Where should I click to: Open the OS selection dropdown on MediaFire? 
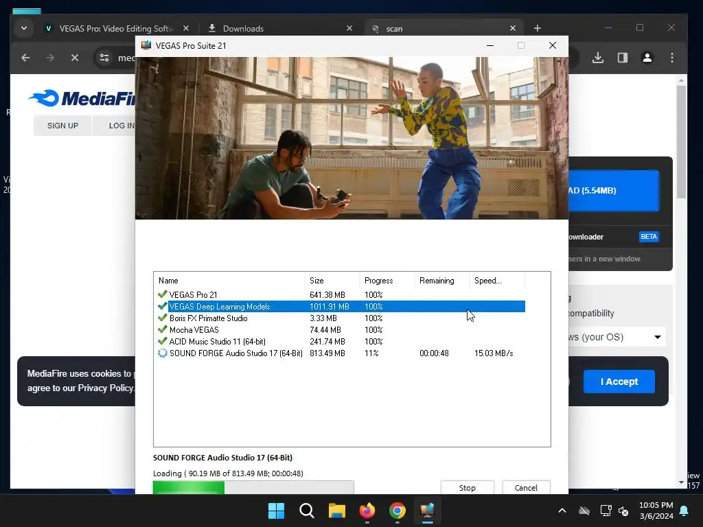point(616,337)
